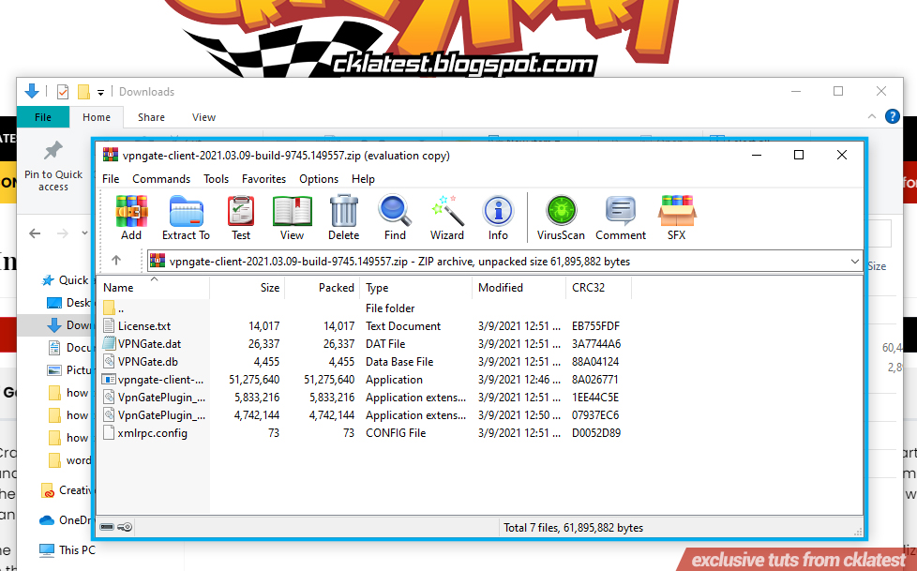
Task: Click the SFX toolbar icon
Action: [677, 211]
